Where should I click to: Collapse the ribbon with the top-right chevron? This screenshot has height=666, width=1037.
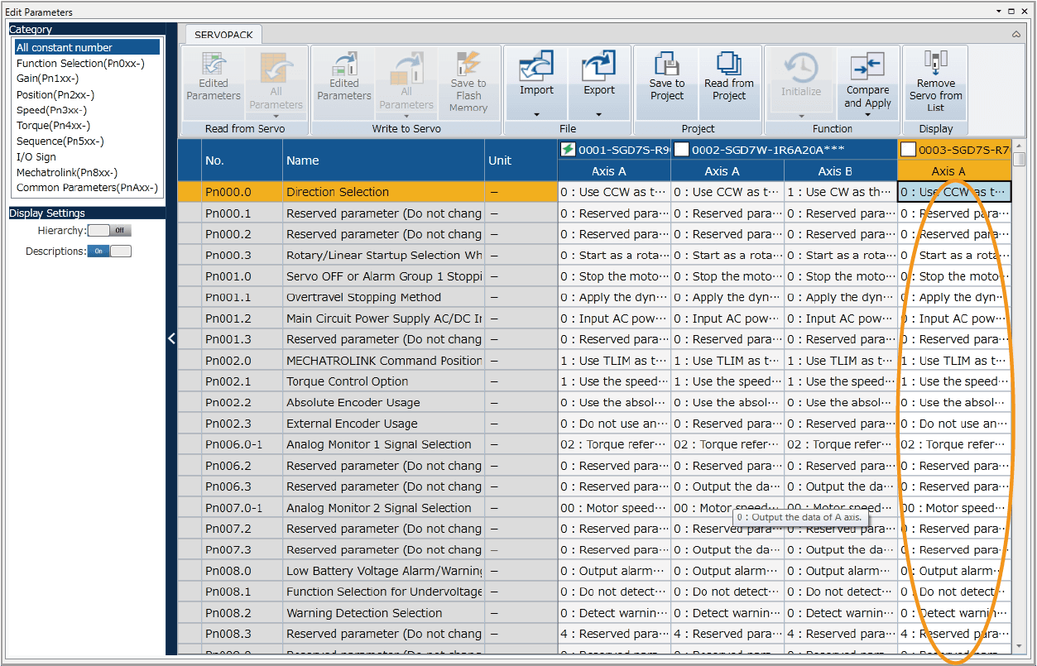click(1015, 35)
